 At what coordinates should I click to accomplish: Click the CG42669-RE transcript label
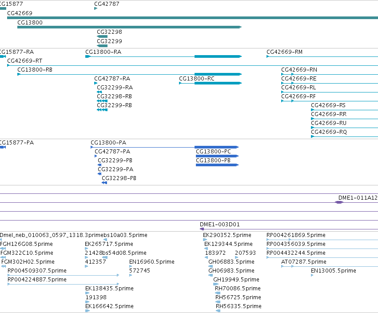click(x=298, y=79)
